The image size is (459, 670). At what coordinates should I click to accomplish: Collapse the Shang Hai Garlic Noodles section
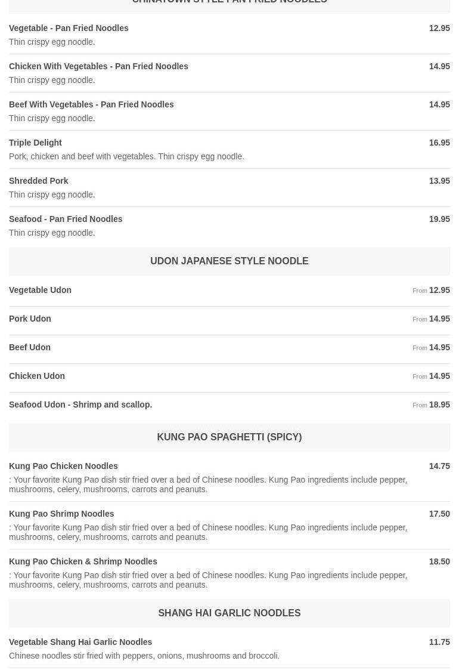[x=229, y=613]
